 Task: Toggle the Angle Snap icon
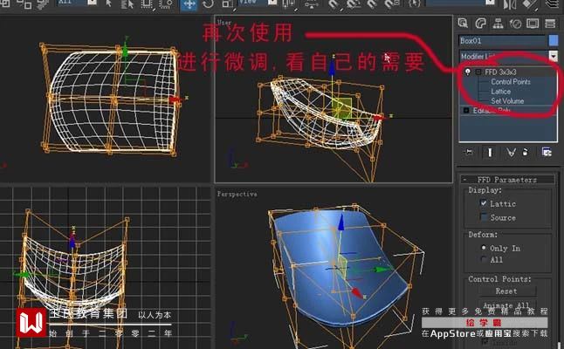(354, 4)
